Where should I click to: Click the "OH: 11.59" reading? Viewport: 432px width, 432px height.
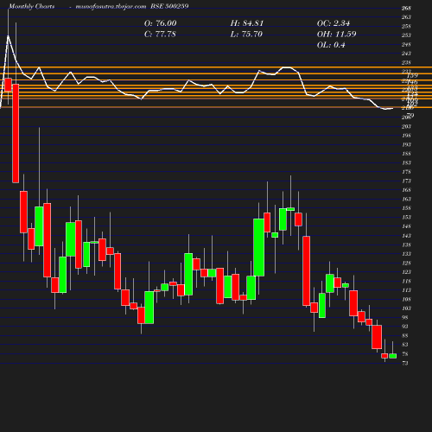click(x=337, y=35)
